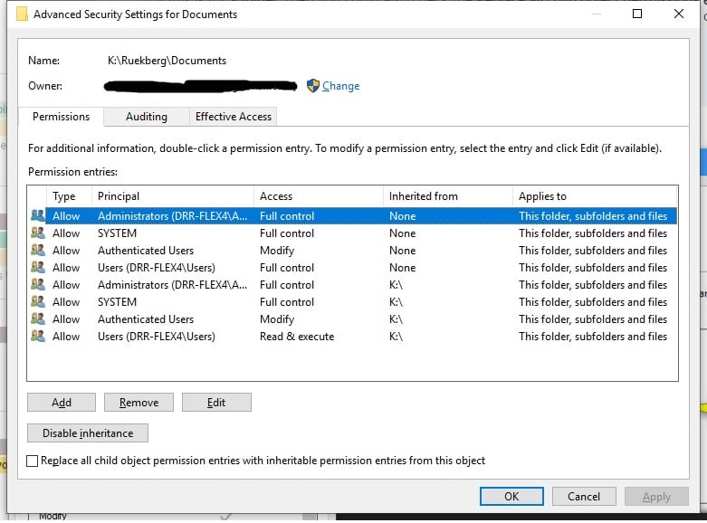
Task: Click the user icon beside SYSTEM with Inherited from None
Action: click(x=38, y=233)
